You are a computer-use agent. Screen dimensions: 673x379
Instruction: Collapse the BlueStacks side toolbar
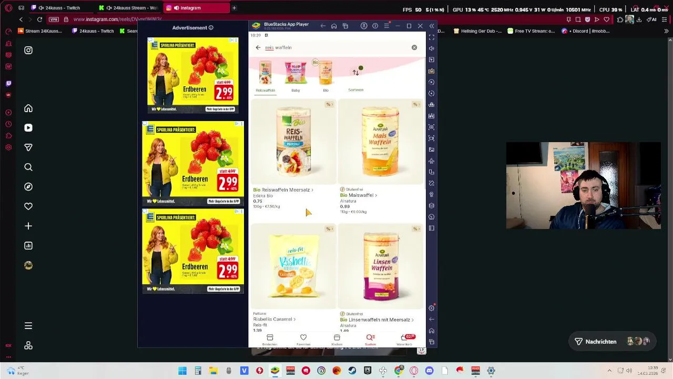[x=432, y=26]
